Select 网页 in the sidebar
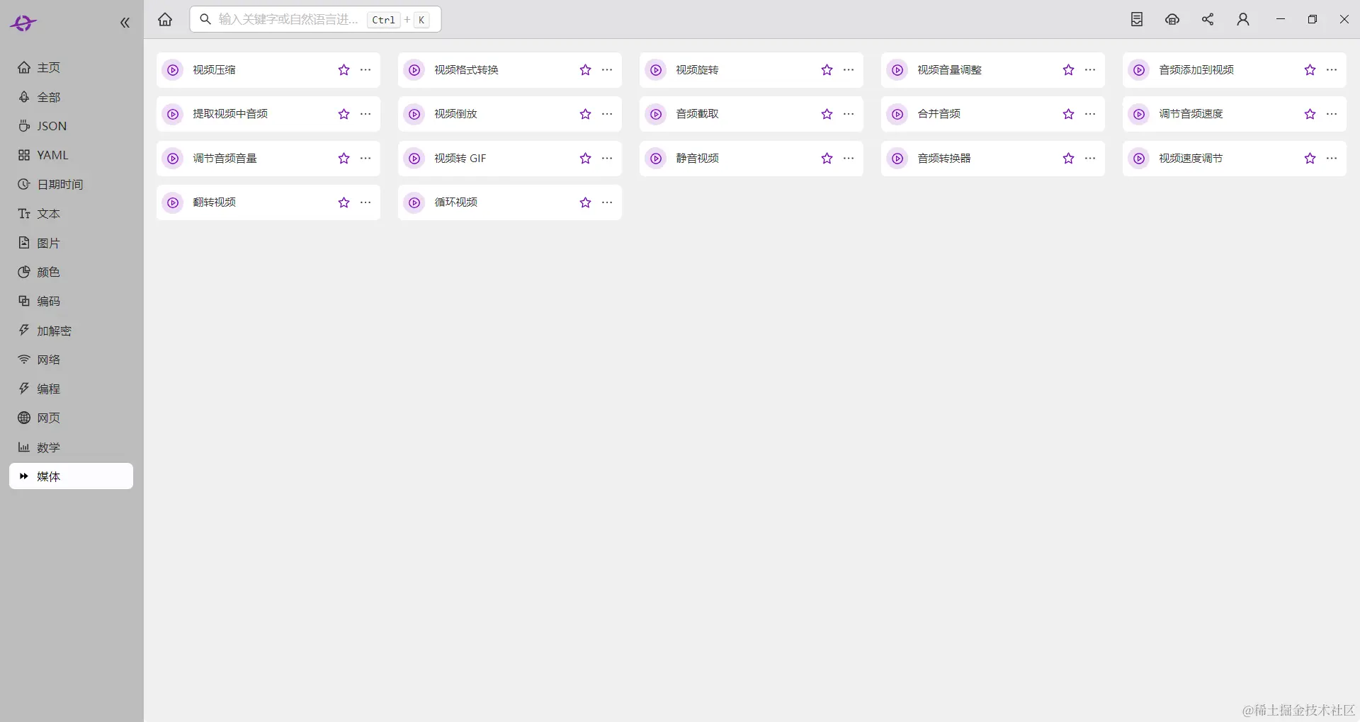The width and height of the screenshot is (1360, 722). coord(71,418)
